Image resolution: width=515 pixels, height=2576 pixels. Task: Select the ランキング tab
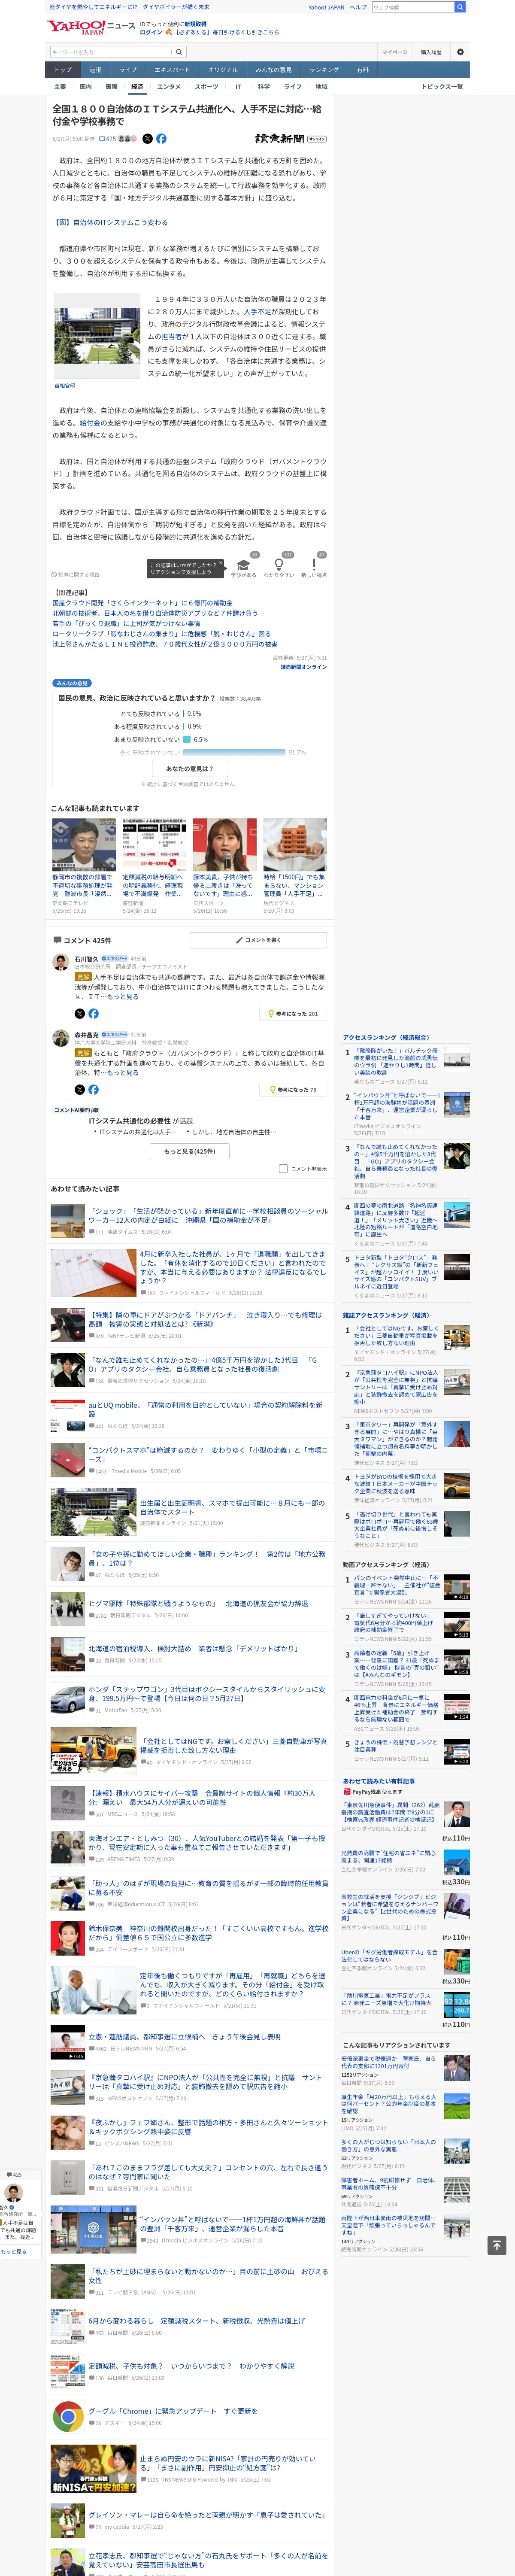click(x=324, y=70)
